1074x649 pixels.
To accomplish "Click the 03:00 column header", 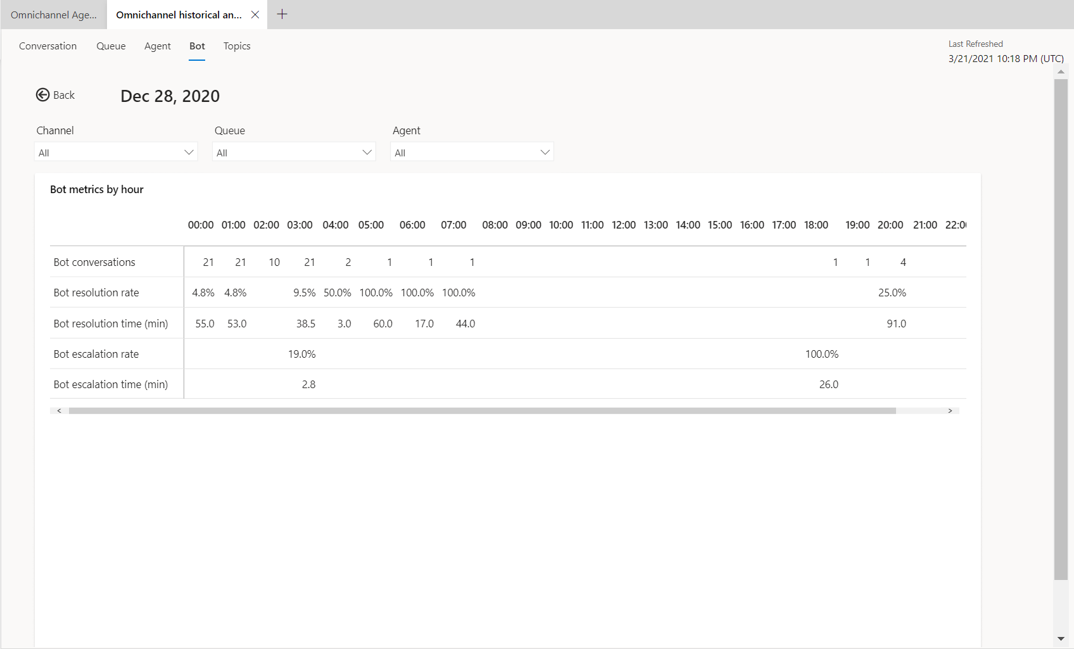I will coord(300,225).
